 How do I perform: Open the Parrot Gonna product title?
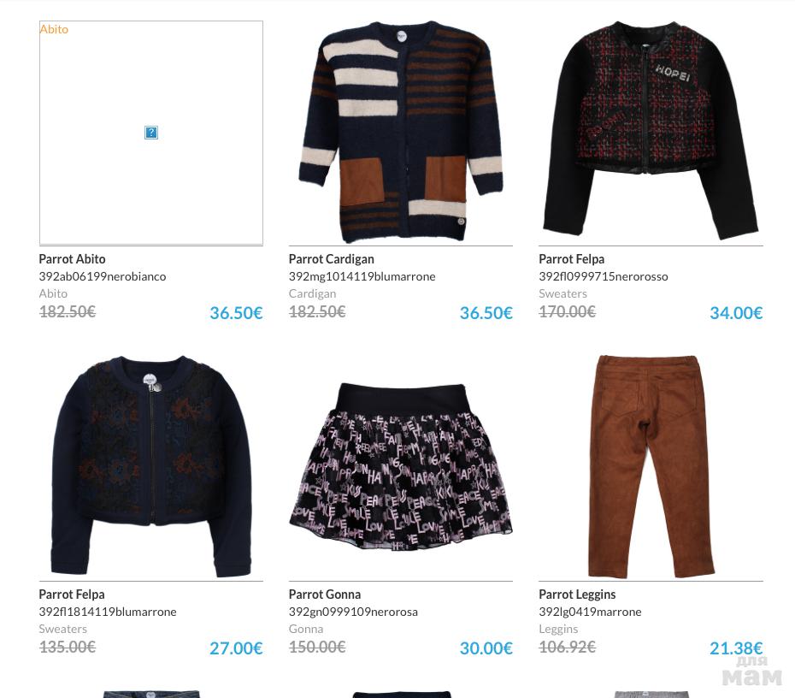point(325,594)
